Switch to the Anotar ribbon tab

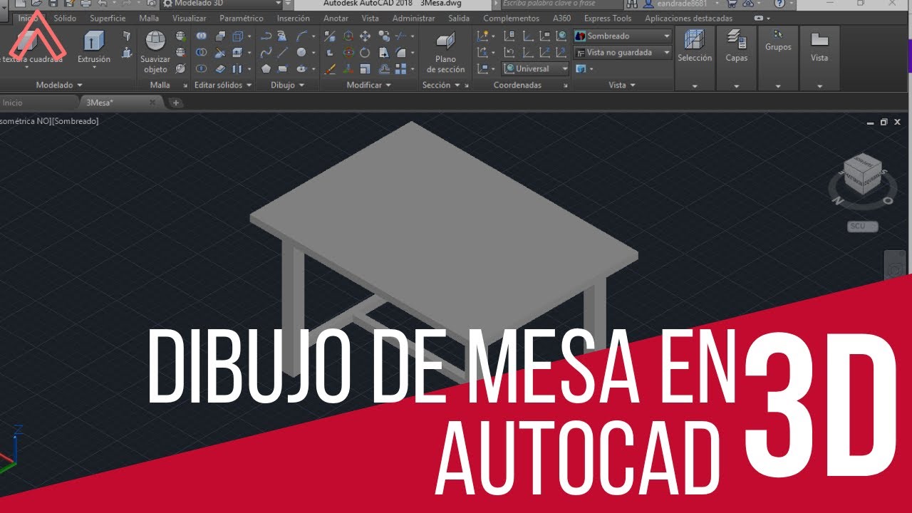[336, 19]
